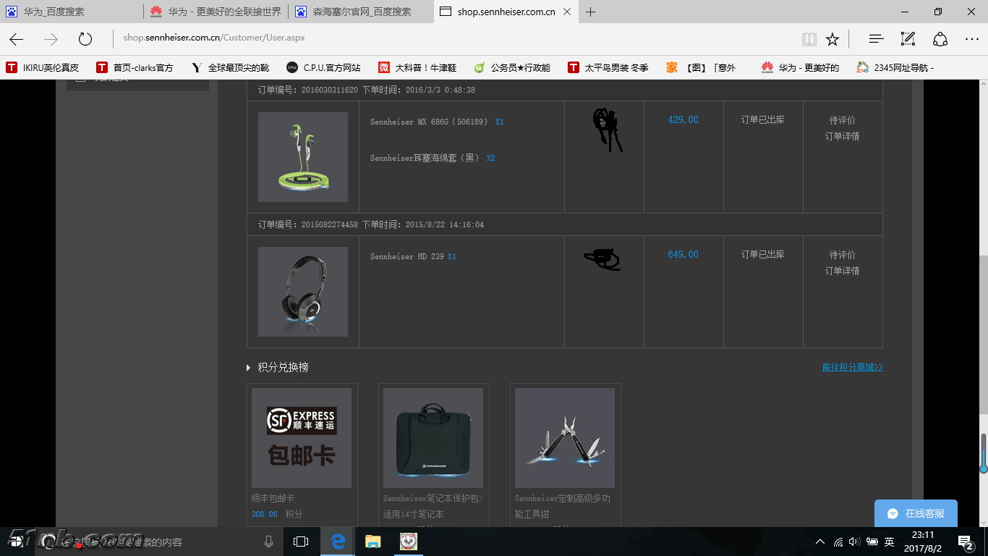Click the panda app taskbar icon
This screenshot has height=556, width=988.
(409, 542)
